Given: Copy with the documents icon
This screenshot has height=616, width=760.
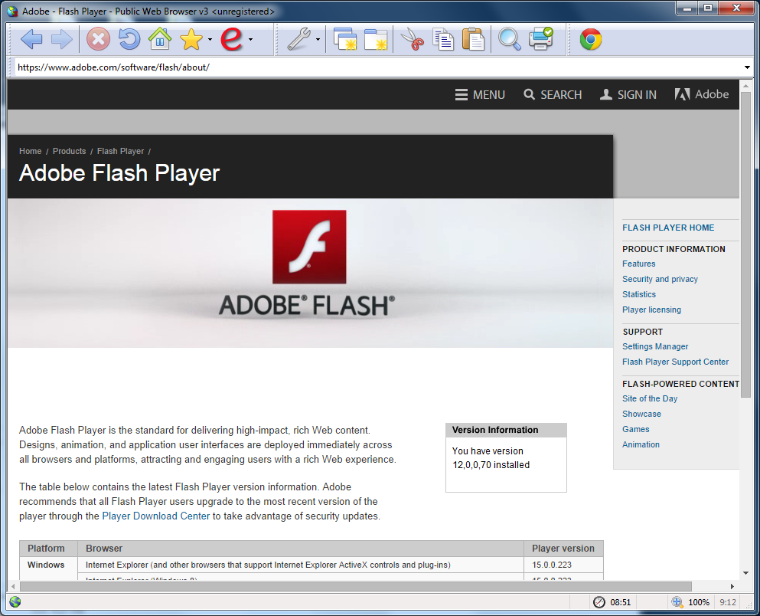Looking at the screenshot, I should coord(443,39).
